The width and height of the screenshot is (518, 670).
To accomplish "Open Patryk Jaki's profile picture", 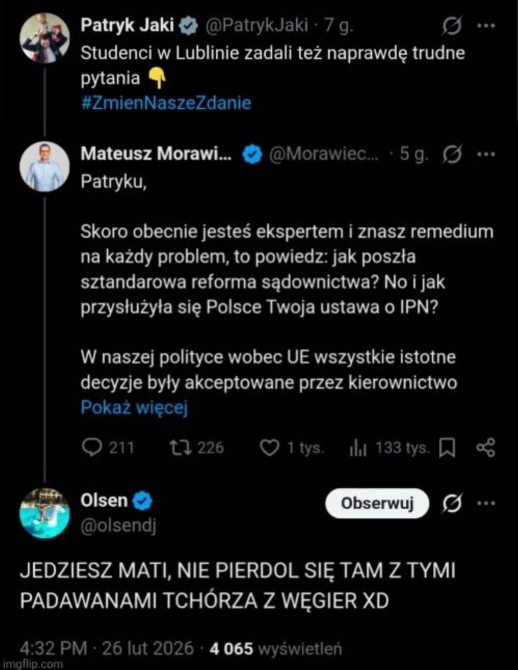I will pos(44,38).
